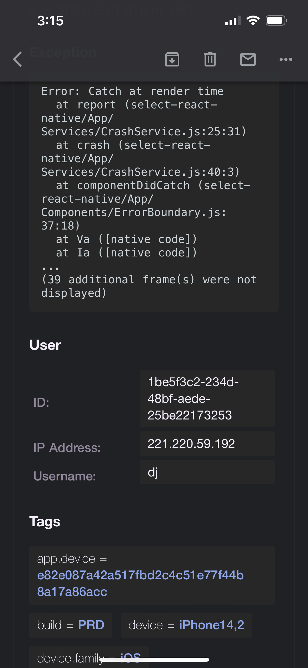The height and width of the screenshot is (668, 308).
Task: Tap the cellular signal bars icon
Action: (233, 21)
